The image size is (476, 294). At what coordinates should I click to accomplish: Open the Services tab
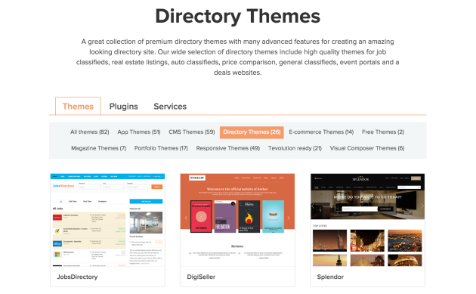pyautogui.click(x=170, y=107)
